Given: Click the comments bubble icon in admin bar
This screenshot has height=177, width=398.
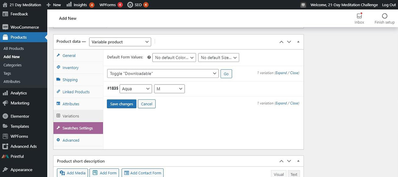Looking at the screenshot, I should 303,5.
